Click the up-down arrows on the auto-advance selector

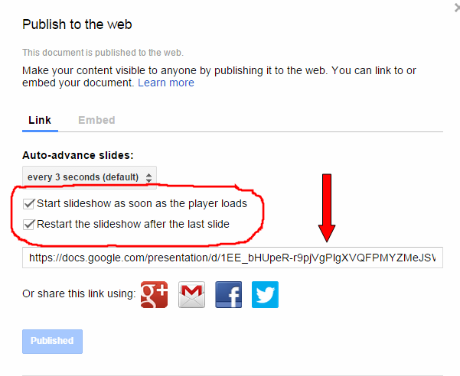[x=148, y=177]
